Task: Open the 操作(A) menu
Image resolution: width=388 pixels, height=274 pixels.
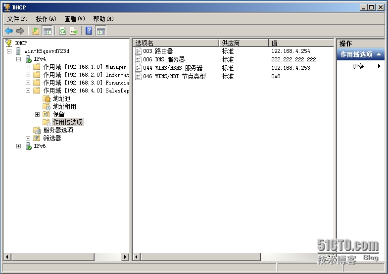Action: 46,19
